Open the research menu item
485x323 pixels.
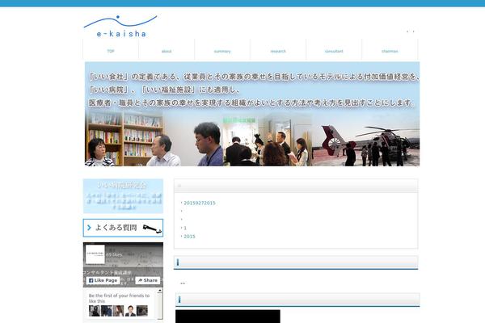click(x=278, y=51)
